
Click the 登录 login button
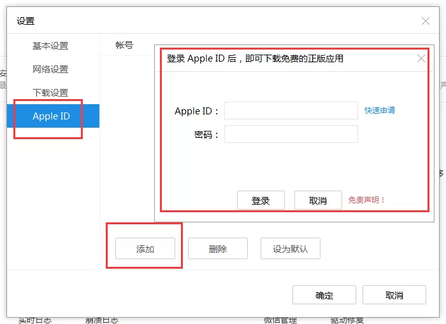point(261,200)
